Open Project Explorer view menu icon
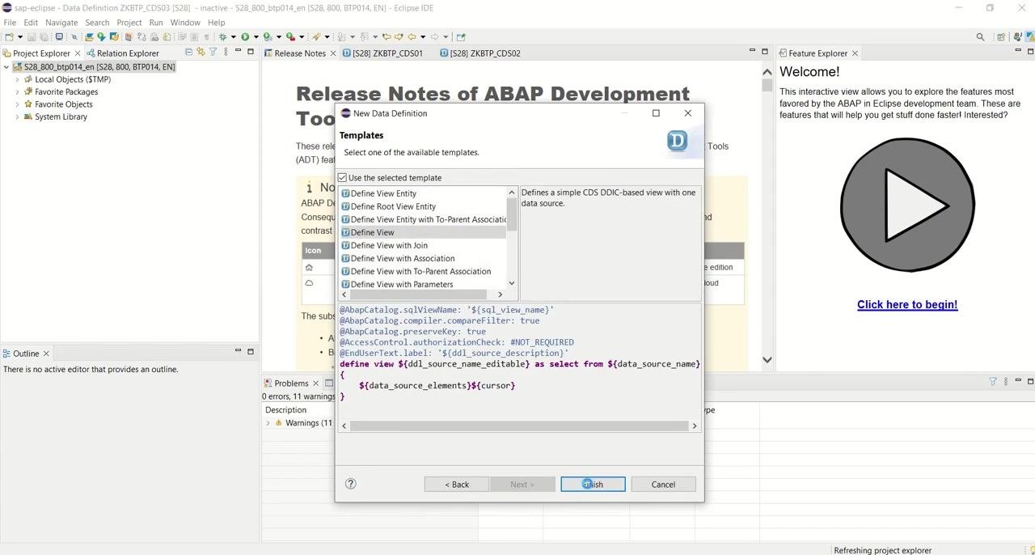 point(225,52)
